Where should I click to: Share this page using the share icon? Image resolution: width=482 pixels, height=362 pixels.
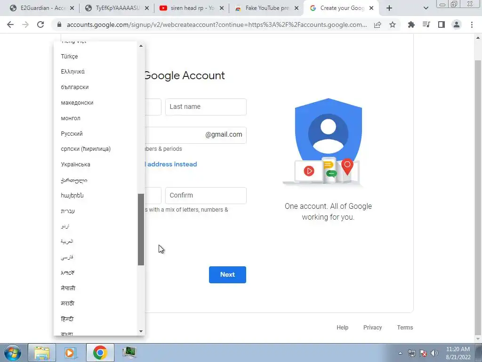tap(378, 25)
